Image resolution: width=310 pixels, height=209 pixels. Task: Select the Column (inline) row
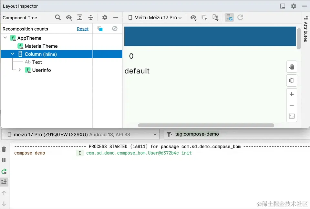click(61, 54)
